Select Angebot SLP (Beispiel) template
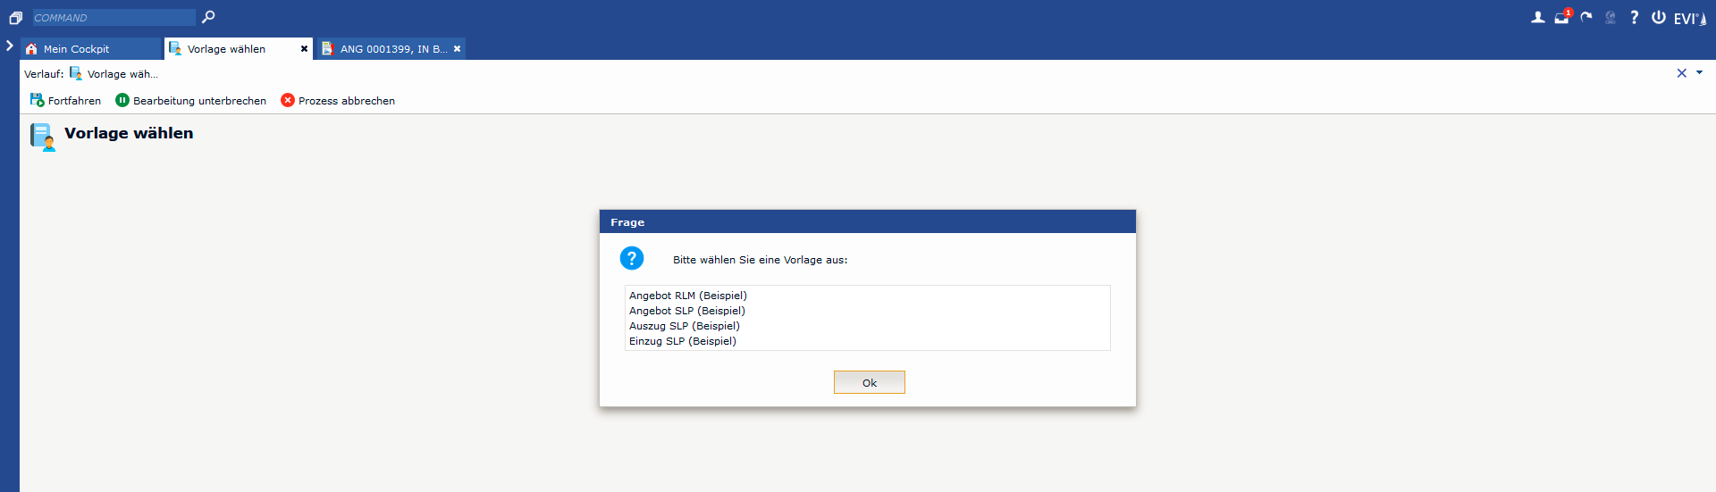The image size is (1716, 492). (x=686, y=311)
